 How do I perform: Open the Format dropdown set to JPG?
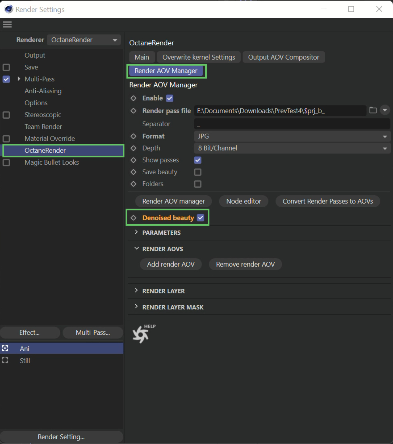[x=292, y=136]
